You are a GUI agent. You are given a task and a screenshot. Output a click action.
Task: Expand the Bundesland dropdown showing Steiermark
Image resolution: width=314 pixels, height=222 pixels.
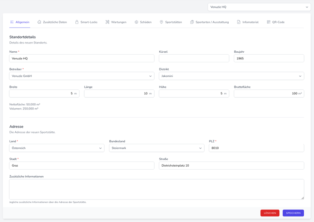[x=157, y=148]
